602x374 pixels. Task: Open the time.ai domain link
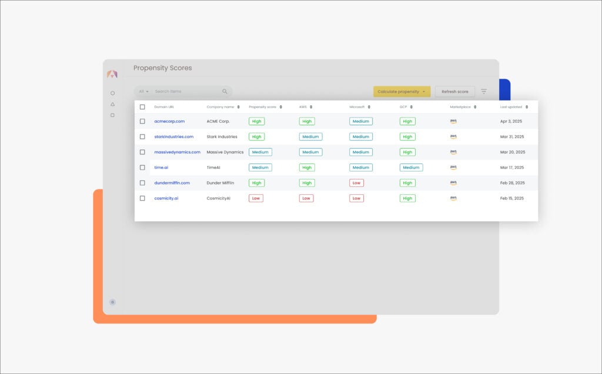coord(161,167)
